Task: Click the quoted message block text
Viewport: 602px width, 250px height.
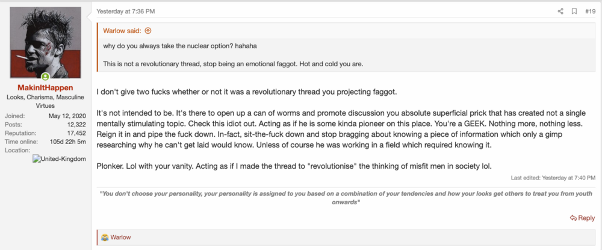Action: [x=233, y=55]
